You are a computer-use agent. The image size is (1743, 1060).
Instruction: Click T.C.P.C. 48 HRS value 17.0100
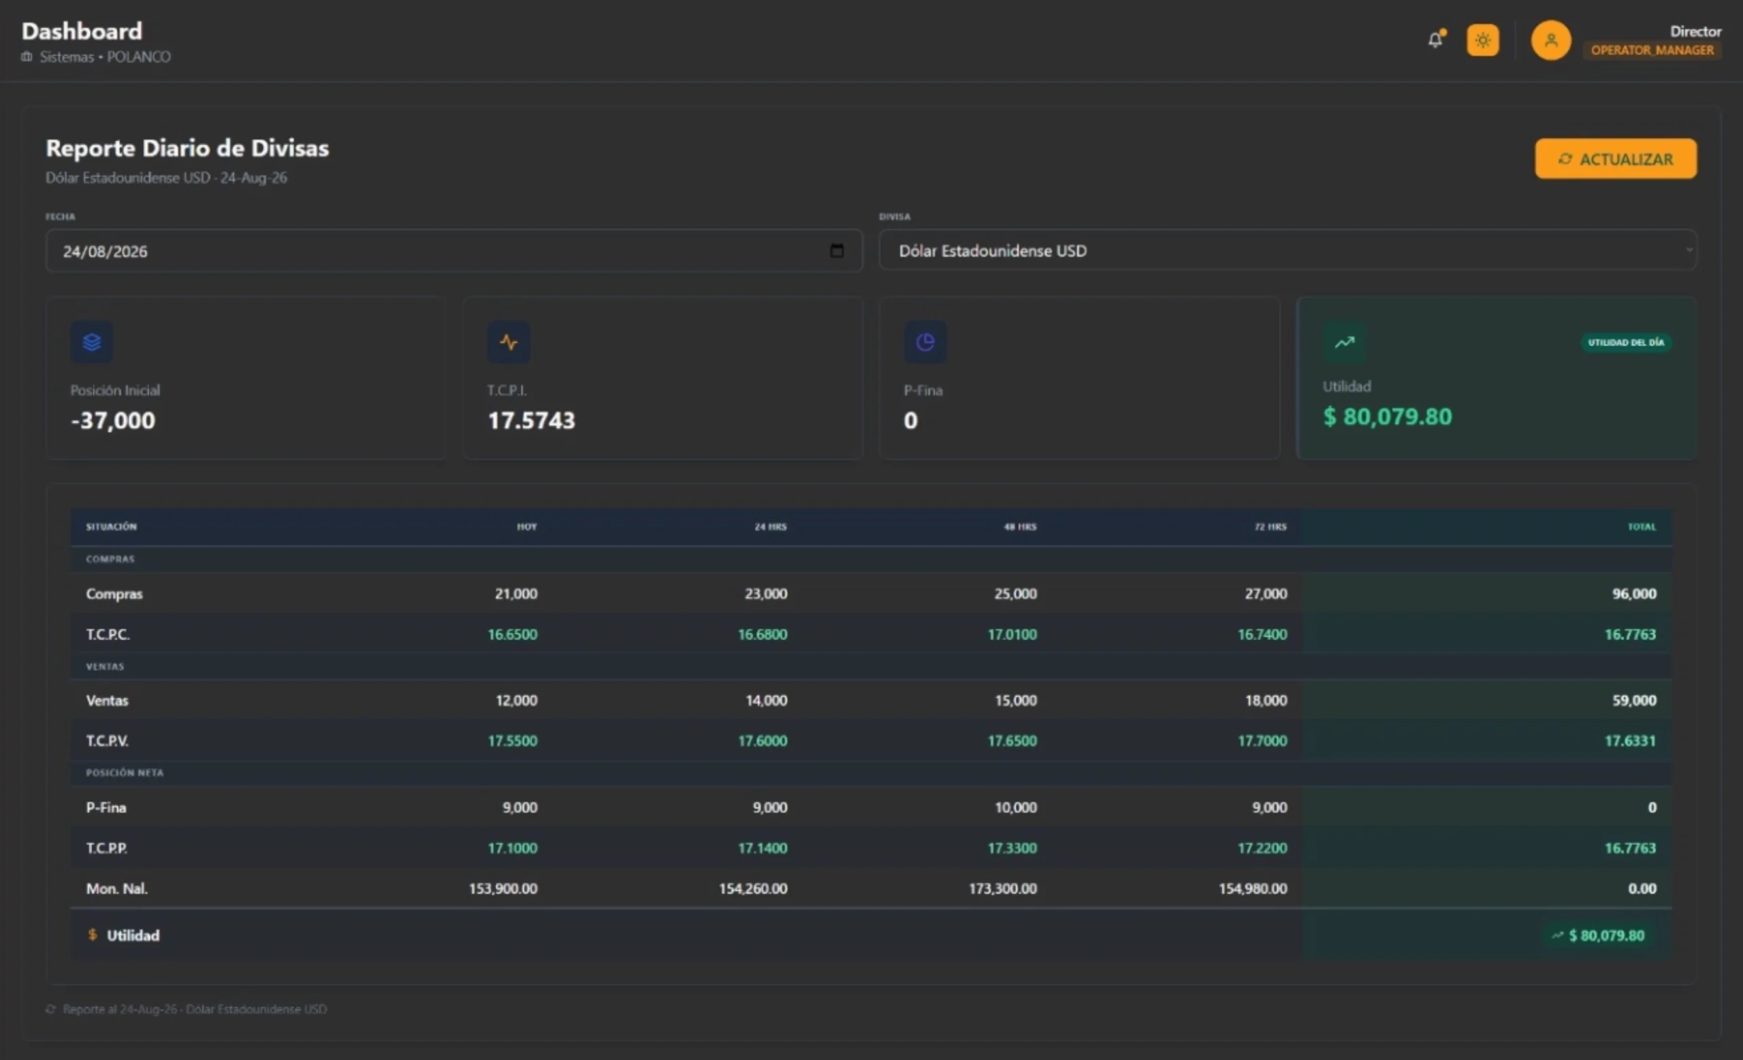pos(1012,635)
